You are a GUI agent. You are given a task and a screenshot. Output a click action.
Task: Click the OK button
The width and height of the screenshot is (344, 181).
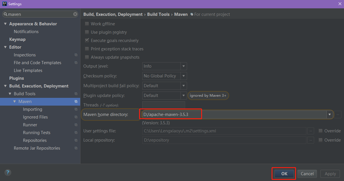click(x=284, y=174)
